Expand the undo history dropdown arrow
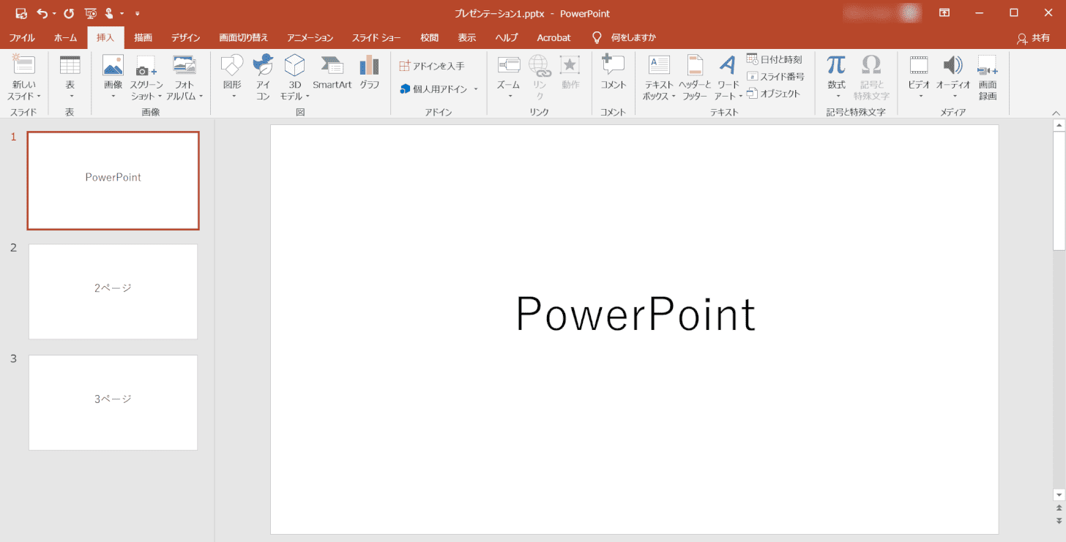 55,13
